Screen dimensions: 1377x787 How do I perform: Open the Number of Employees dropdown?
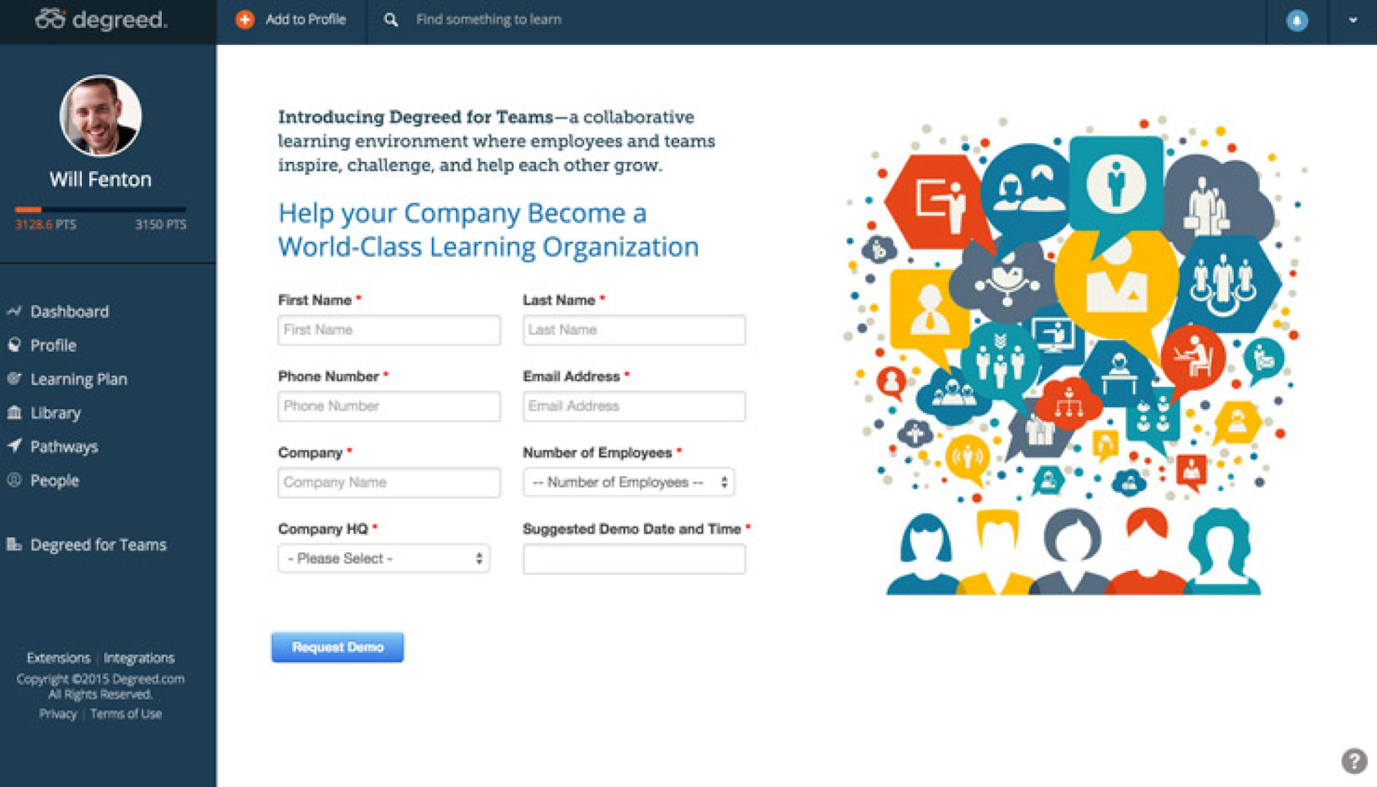[x=628, y=482]
